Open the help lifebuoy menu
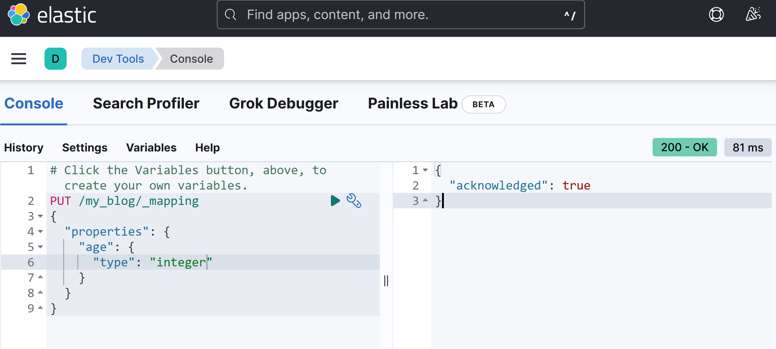776x349 pixels. coord(716,15)
